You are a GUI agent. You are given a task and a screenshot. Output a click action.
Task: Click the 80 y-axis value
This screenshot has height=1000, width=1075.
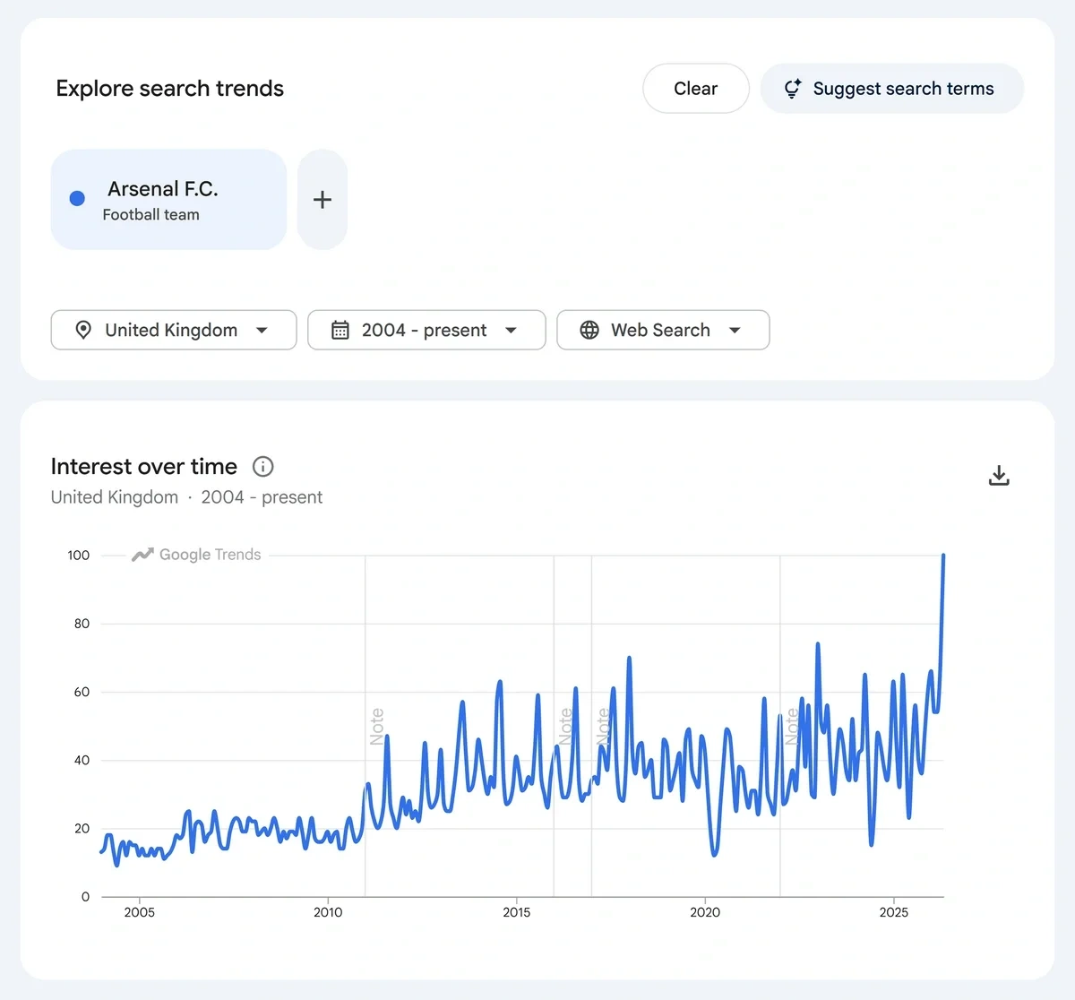(x=82, y=624)
